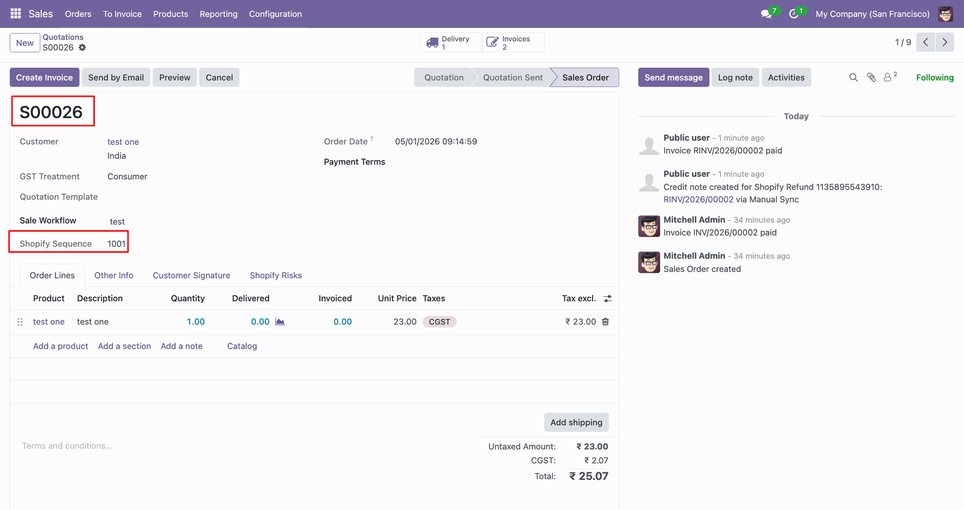Open the gear actions menu beside S00026
The image size is (964, 510).
tap(82, 48)
